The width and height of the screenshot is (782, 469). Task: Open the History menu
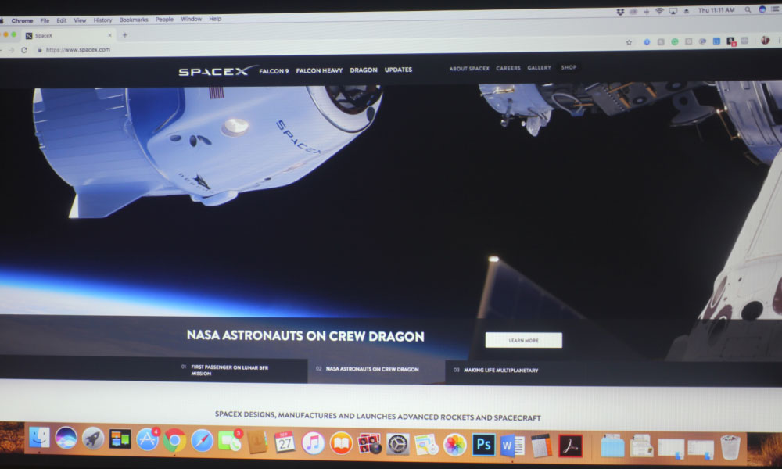pos(102,20)
